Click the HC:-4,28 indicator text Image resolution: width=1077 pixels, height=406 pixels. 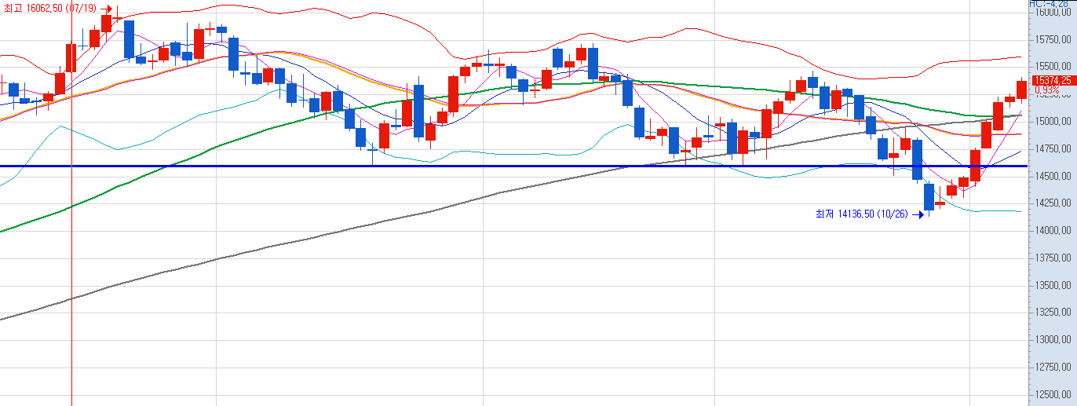click(x=1047, y=3)
